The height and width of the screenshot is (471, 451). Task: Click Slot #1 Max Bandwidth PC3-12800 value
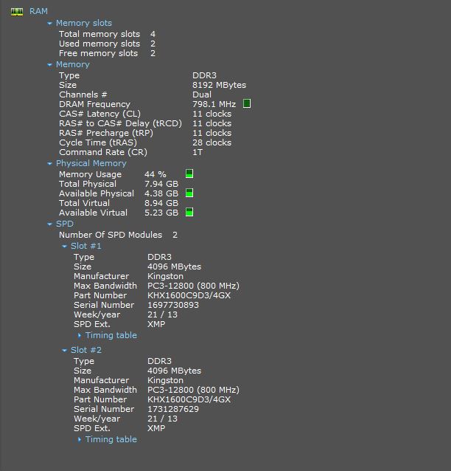pyautogui.click(x=193, y=286)
